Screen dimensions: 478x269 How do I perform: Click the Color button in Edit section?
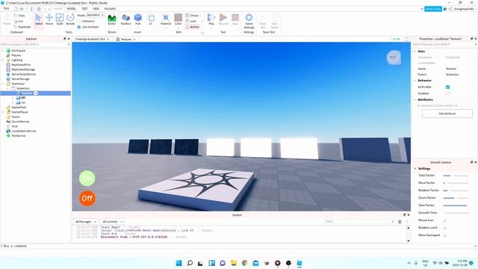coord(179,19)
